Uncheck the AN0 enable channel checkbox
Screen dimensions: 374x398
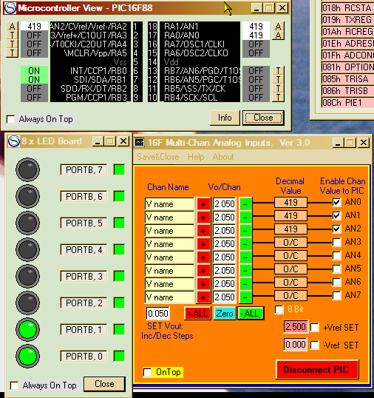336,202
